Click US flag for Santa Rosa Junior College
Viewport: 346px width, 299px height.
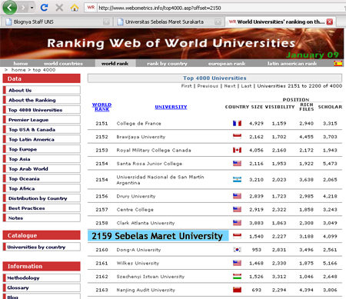237,163
